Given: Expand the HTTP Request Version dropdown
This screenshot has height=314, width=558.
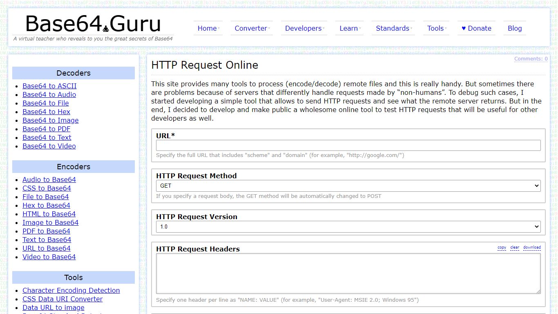Looking at the screenshot, I should pos(348,227).
